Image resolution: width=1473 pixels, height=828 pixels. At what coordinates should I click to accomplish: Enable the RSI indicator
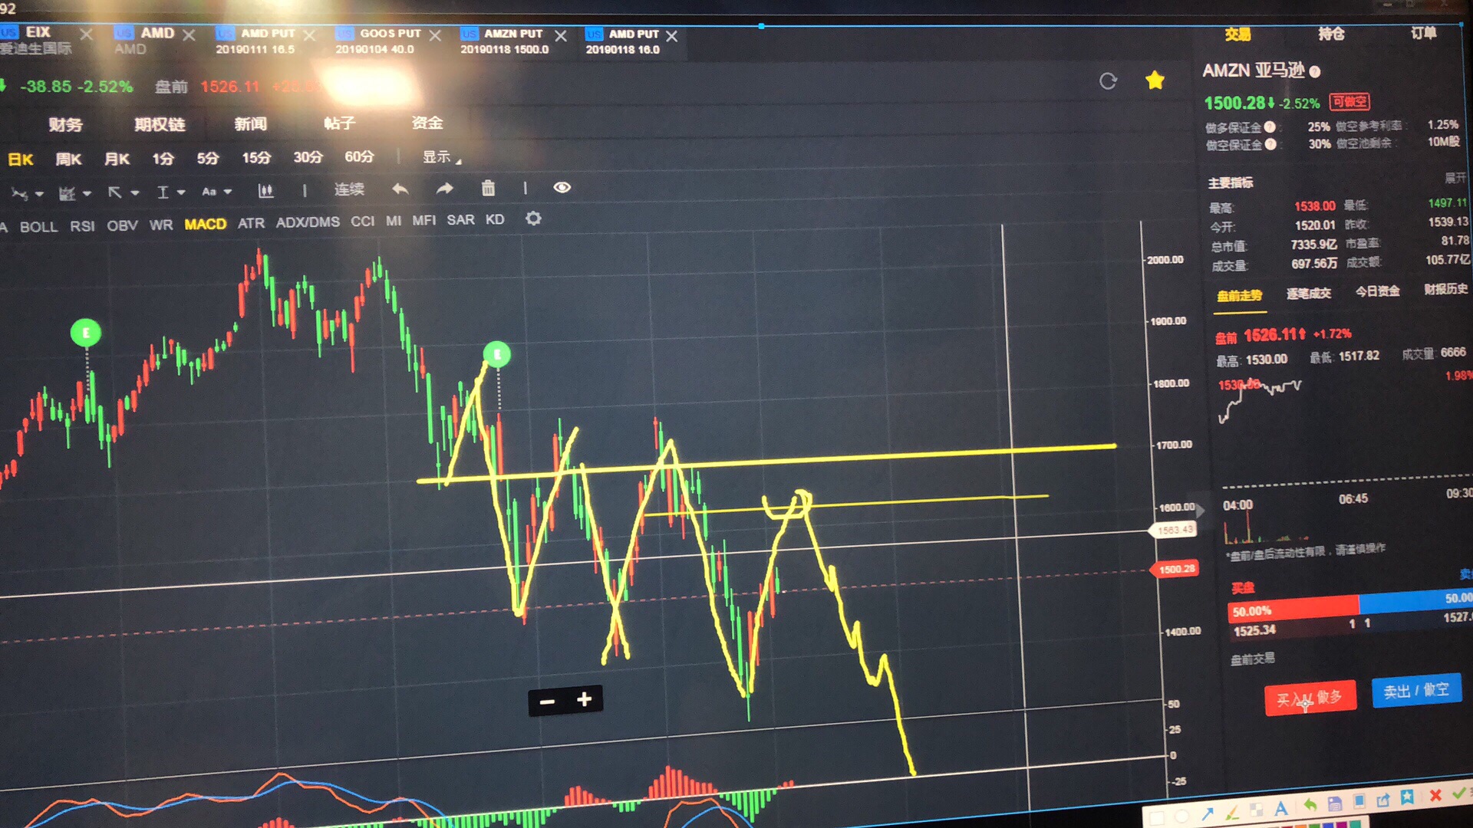82,226
